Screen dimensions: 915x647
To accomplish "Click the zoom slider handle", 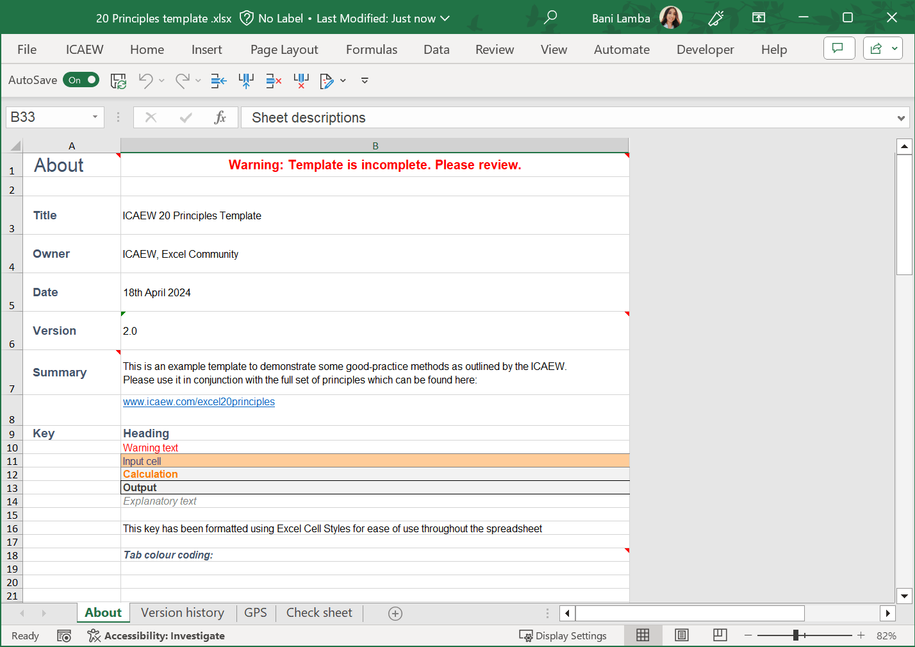I will pyautogui.click(x=795, y=635).
